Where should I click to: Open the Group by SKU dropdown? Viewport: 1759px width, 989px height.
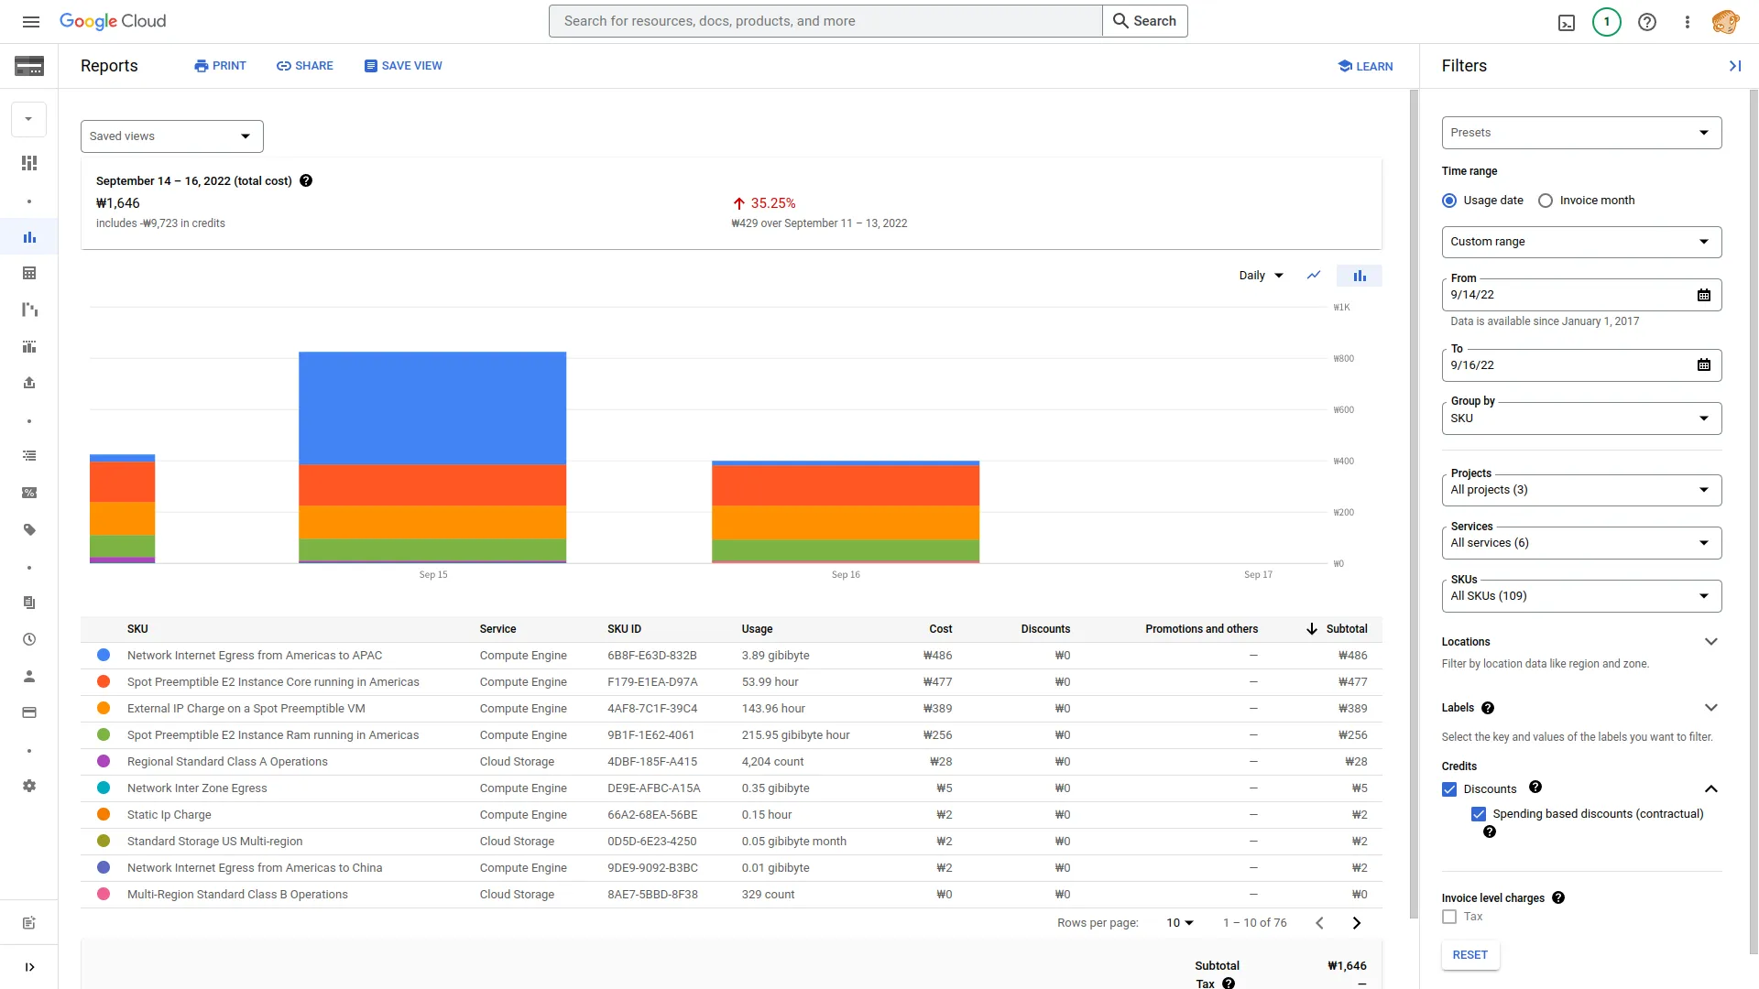point(1581,418)
